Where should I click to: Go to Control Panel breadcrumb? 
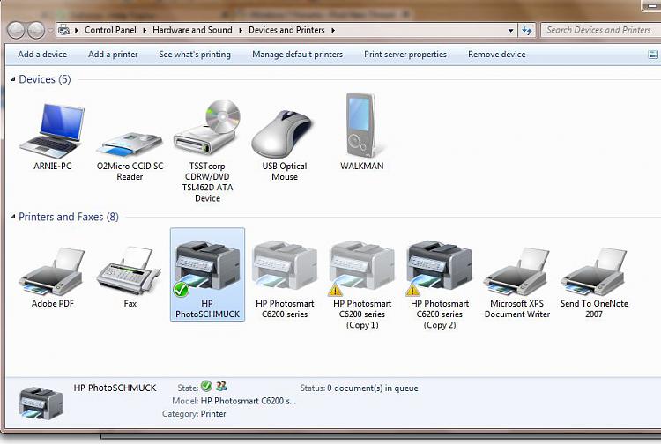point(110,30)
